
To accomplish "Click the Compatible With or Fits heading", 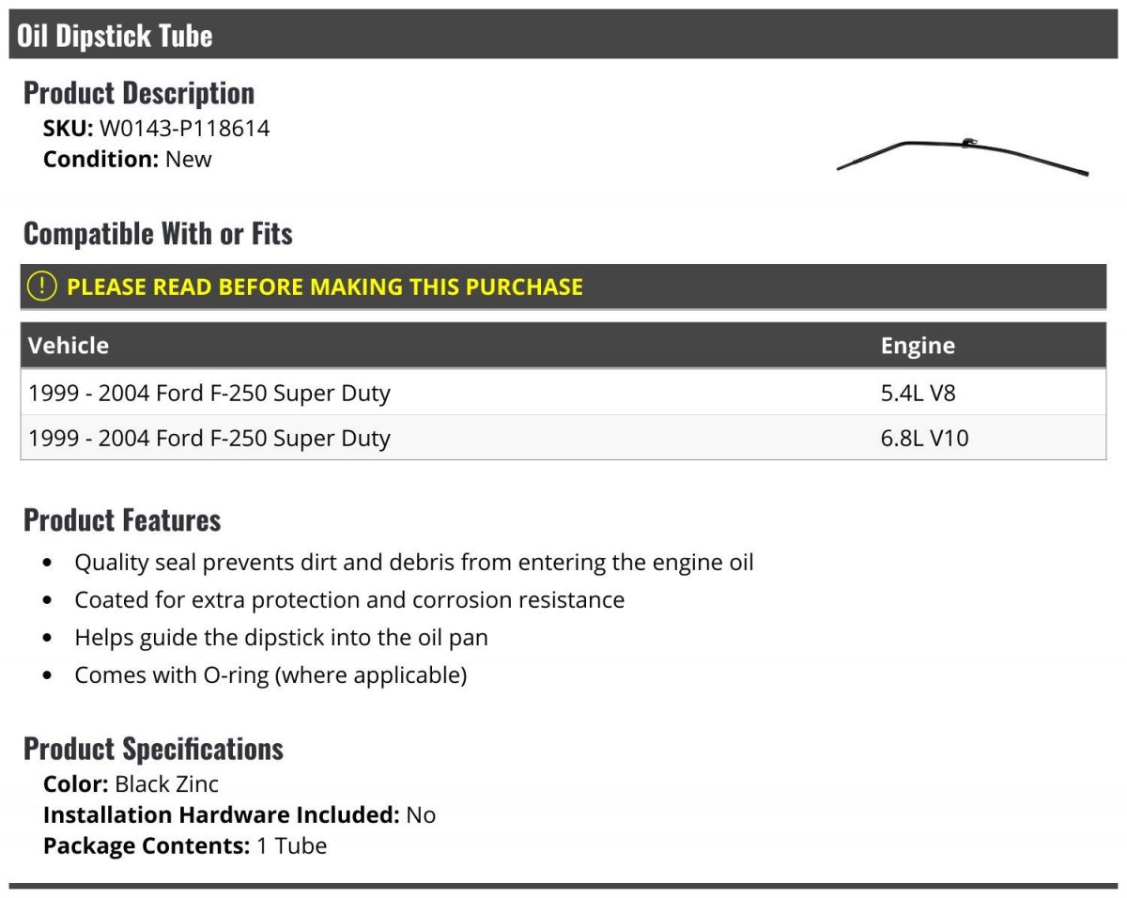I will [x=158, y=233].
